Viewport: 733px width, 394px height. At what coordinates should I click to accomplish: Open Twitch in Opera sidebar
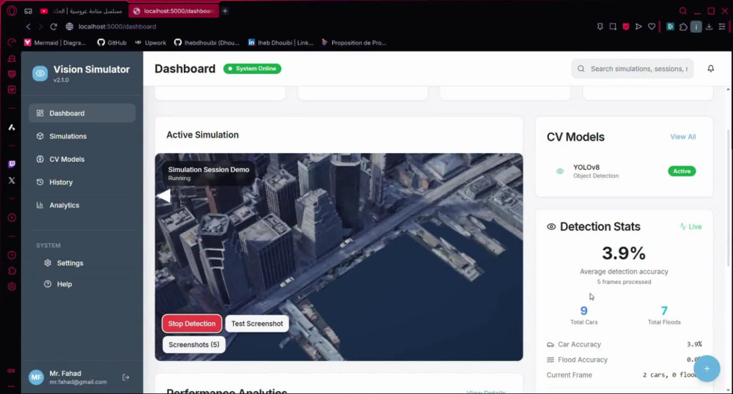[12, 164]
